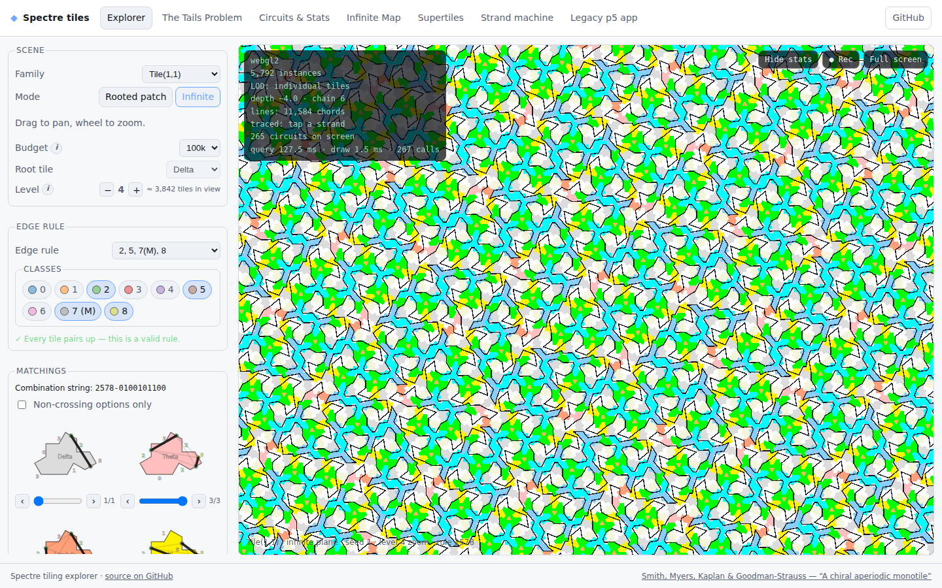Click previous arrow under Theta tile
This screenshot has width=942, height=588.
(x=128, y=501)
